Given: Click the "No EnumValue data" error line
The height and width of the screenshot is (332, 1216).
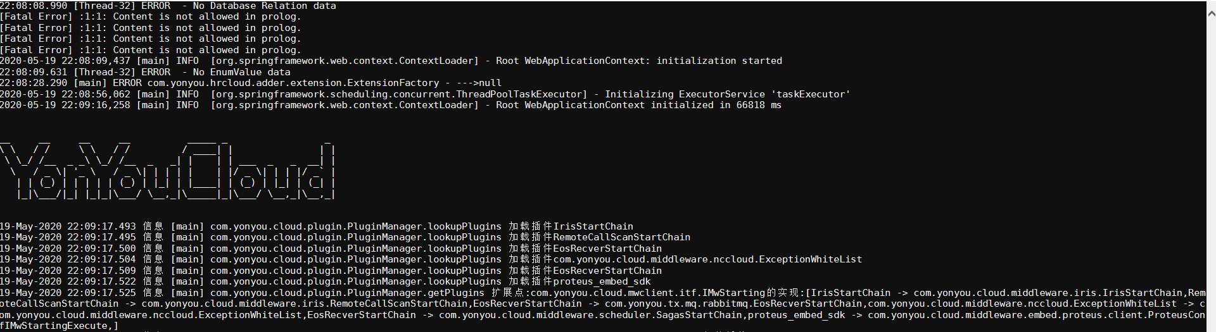Looking at the screenshot, I should click(145, 72).
